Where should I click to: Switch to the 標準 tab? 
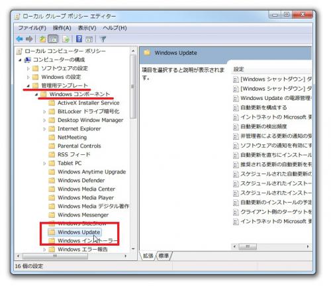point(164,256)
